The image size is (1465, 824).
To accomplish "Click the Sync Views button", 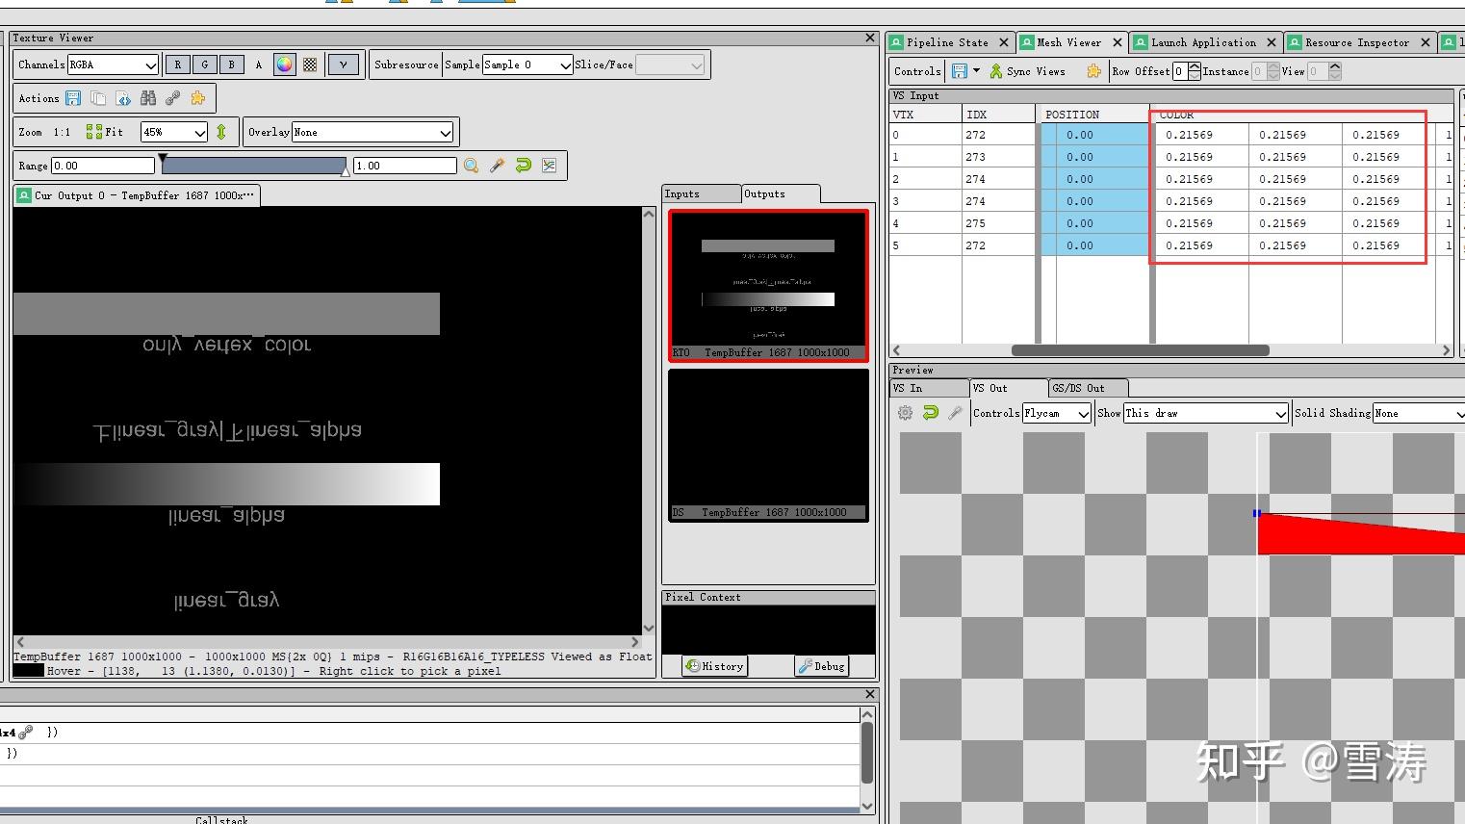I will (1027, 71).
